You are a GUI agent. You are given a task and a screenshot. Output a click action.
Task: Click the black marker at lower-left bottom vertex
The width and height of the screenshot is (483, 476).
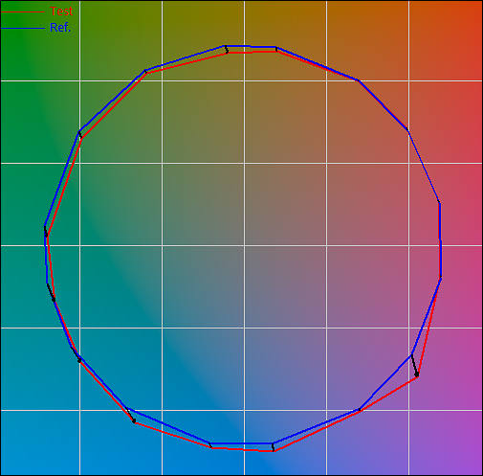pyautogui.click(x=130, y=415)
